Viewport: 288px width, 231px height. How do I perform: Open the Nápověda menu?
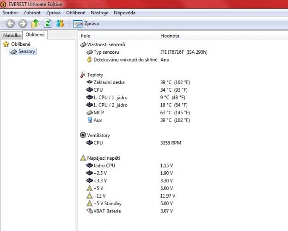124,12
